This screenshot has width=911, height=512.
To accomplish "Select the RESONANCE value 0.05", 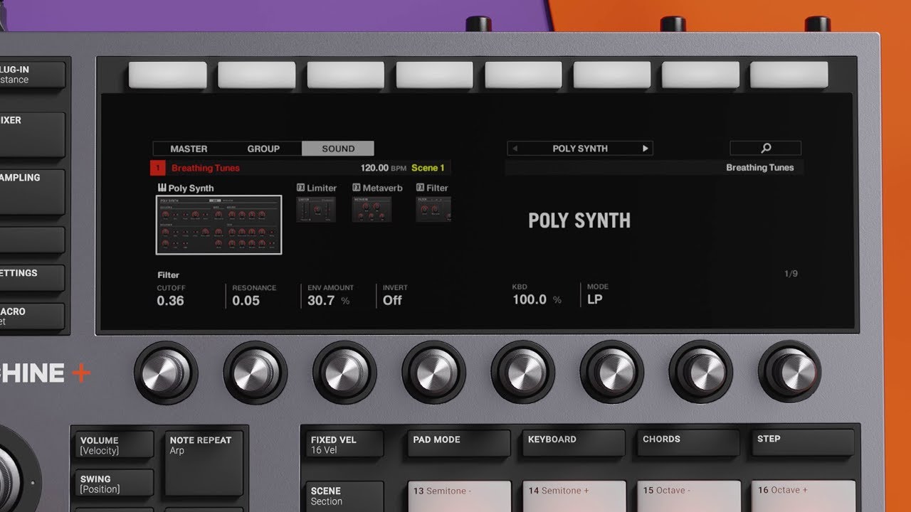I will [246, 301].
